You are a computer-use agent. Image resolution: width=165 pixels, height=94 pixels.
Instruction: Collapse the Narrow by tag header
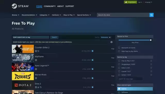(x=135, y=57)
